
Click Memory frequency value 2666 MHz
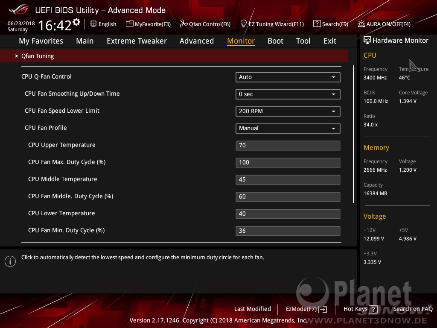click(x=375, y=170)
